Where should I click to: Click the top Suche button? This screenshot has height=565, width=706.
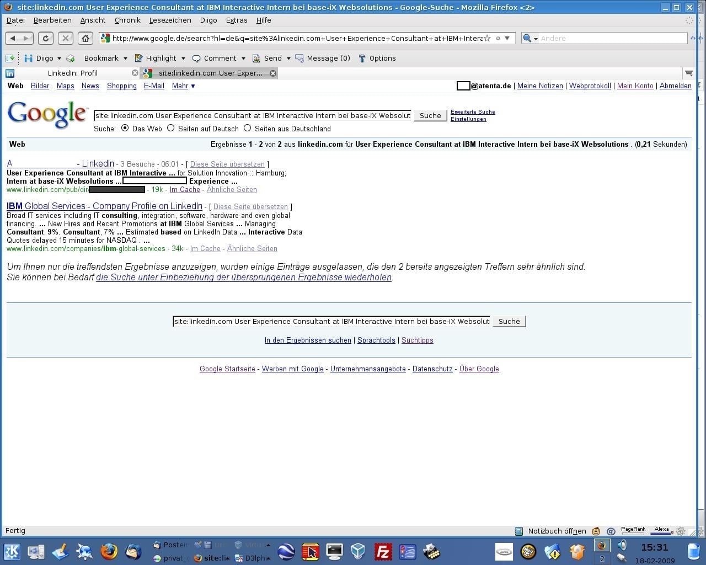pos(430,115)
